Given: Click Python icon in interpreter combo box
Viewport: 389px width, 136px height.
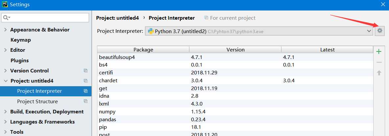Looking at the screenshot, I should point(151,31).
